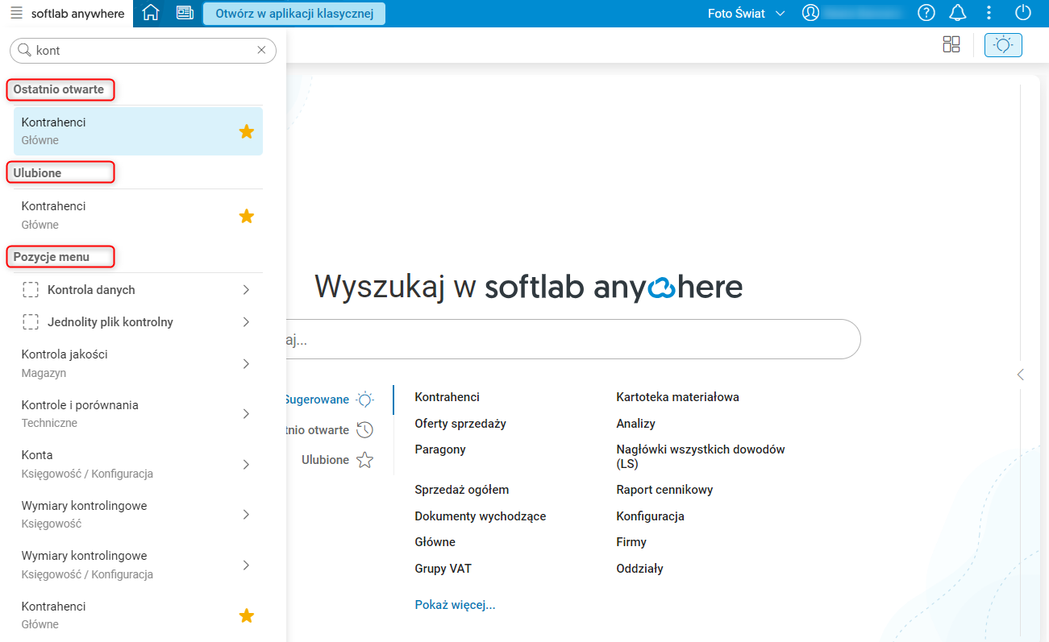Image resolution: width=1049 pixels, height=642 pixels.
Task: Focus the large central search box
Action: (572, 339)
